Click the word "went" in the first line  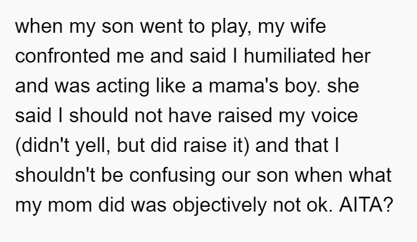161,26
